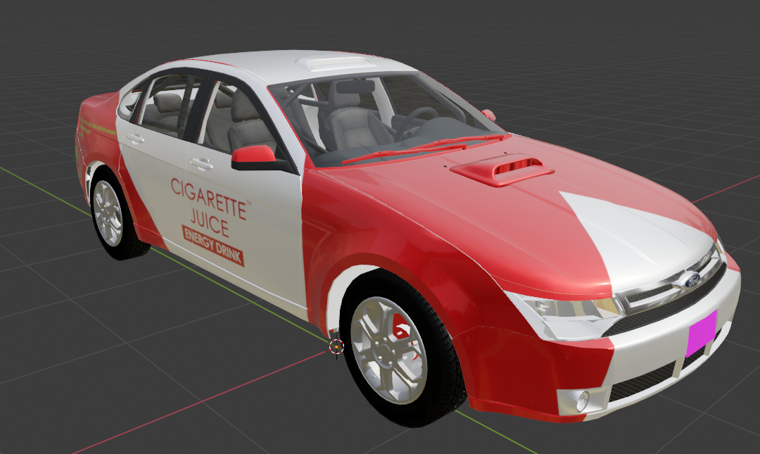Click the red driver-side mirror
The width and height of the screenshot is (760, 454).
(254, 157)
